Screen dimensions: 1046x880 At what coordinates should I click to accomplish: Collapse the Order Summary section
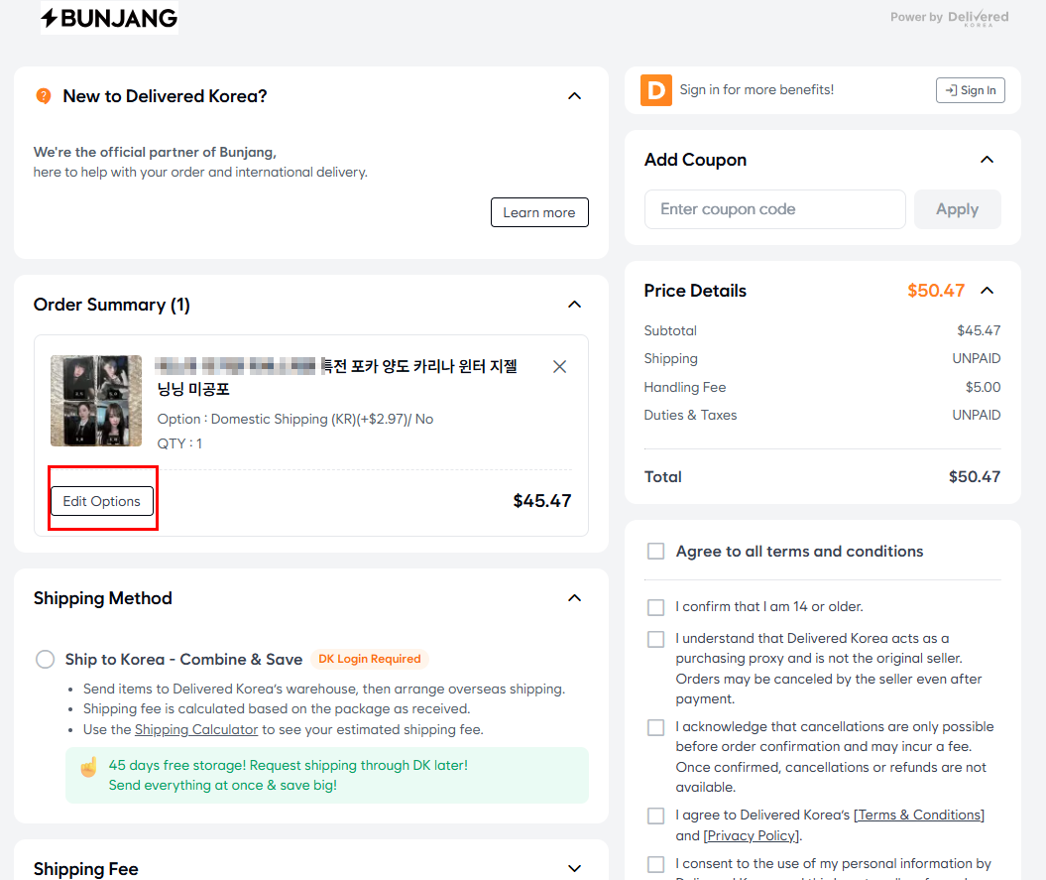(574, 305)
